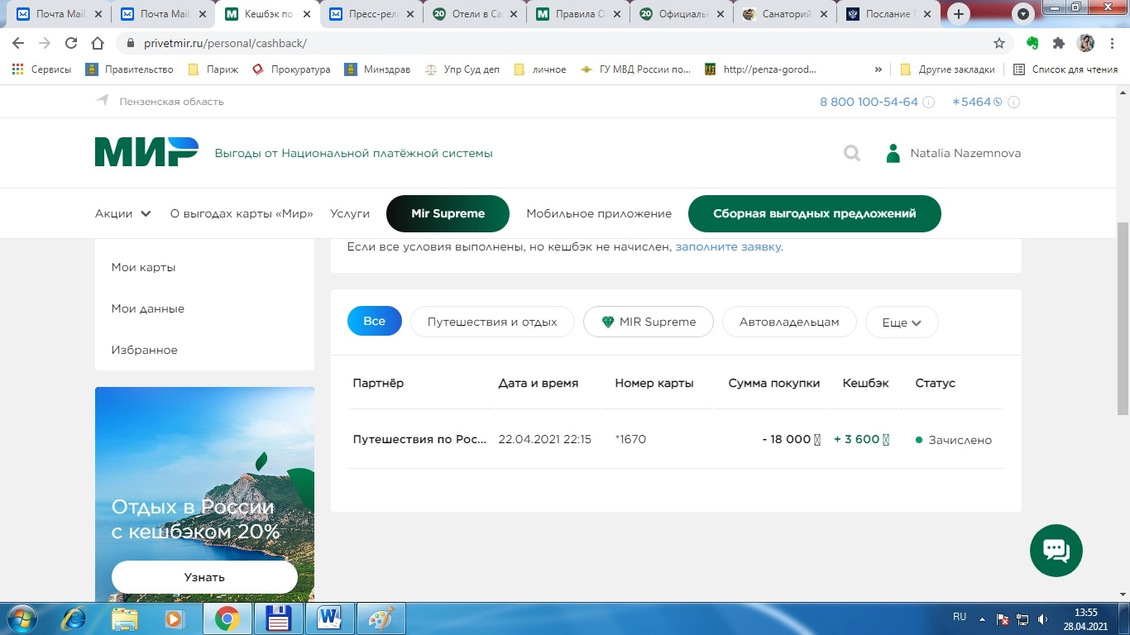This screenshot has width=1130, height=635.
Task: Bookmark this page with the star icon
Action: point(999,43)
